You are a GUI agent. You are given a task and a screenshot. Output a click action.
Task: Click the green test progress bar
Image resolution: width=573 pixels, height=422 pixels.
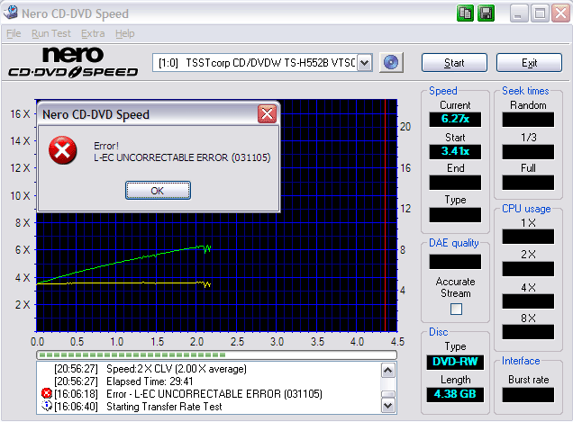click(x=217, y=355)
